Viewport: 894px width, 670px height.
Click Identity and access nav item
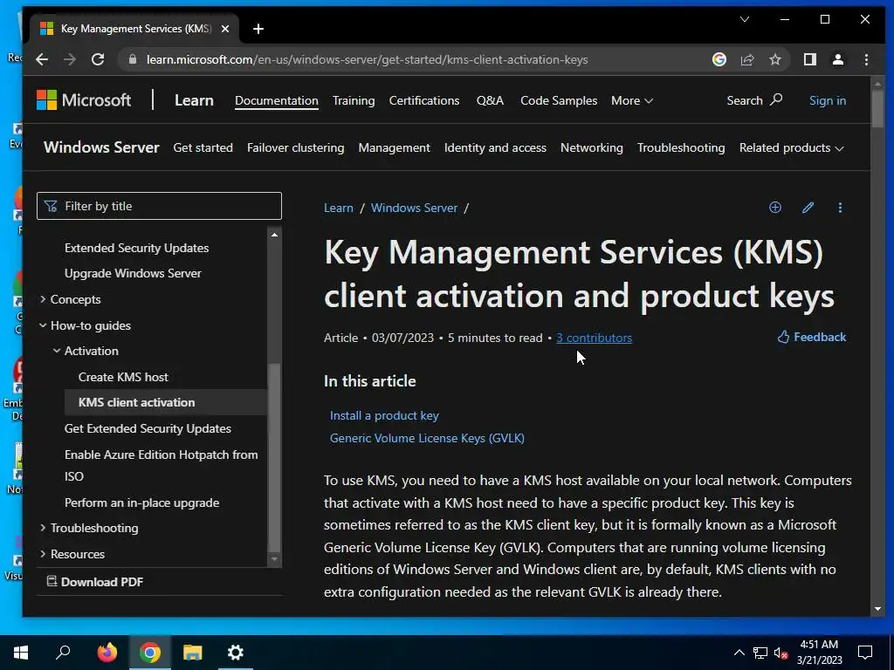click(x=495, y=147)
